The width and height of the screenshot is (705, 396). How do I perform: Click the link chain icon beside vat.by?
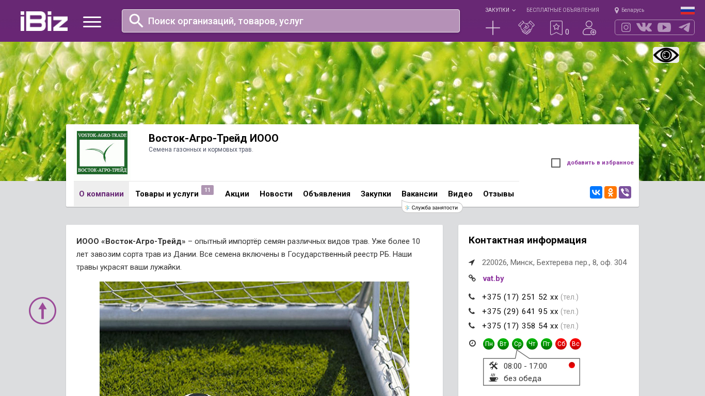click(472, 278)
